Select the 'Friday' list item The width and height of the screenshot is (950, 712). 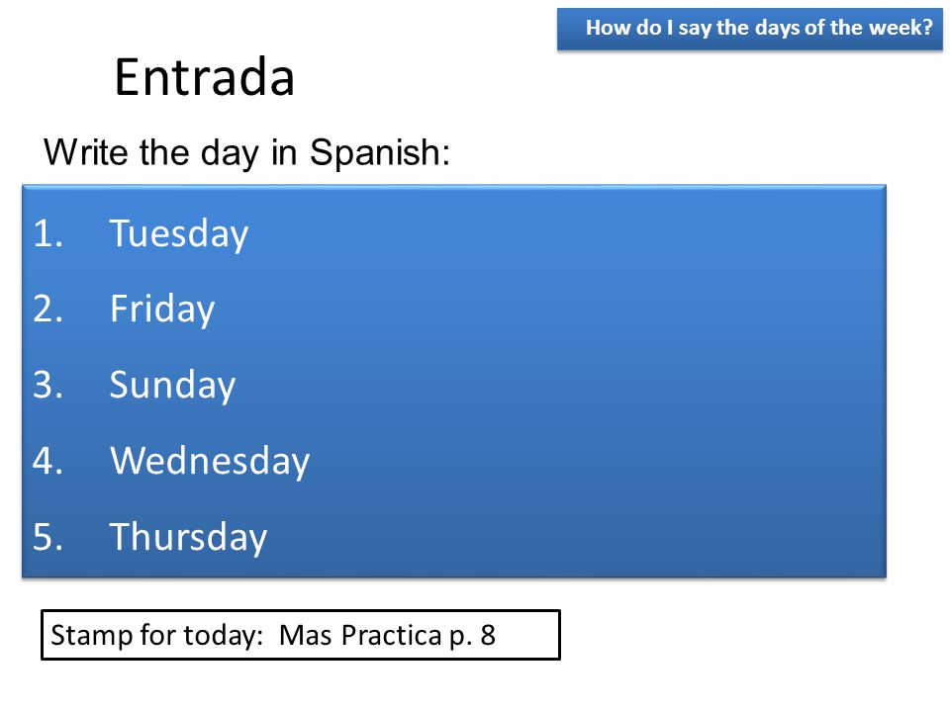click(x=161, y=310)
